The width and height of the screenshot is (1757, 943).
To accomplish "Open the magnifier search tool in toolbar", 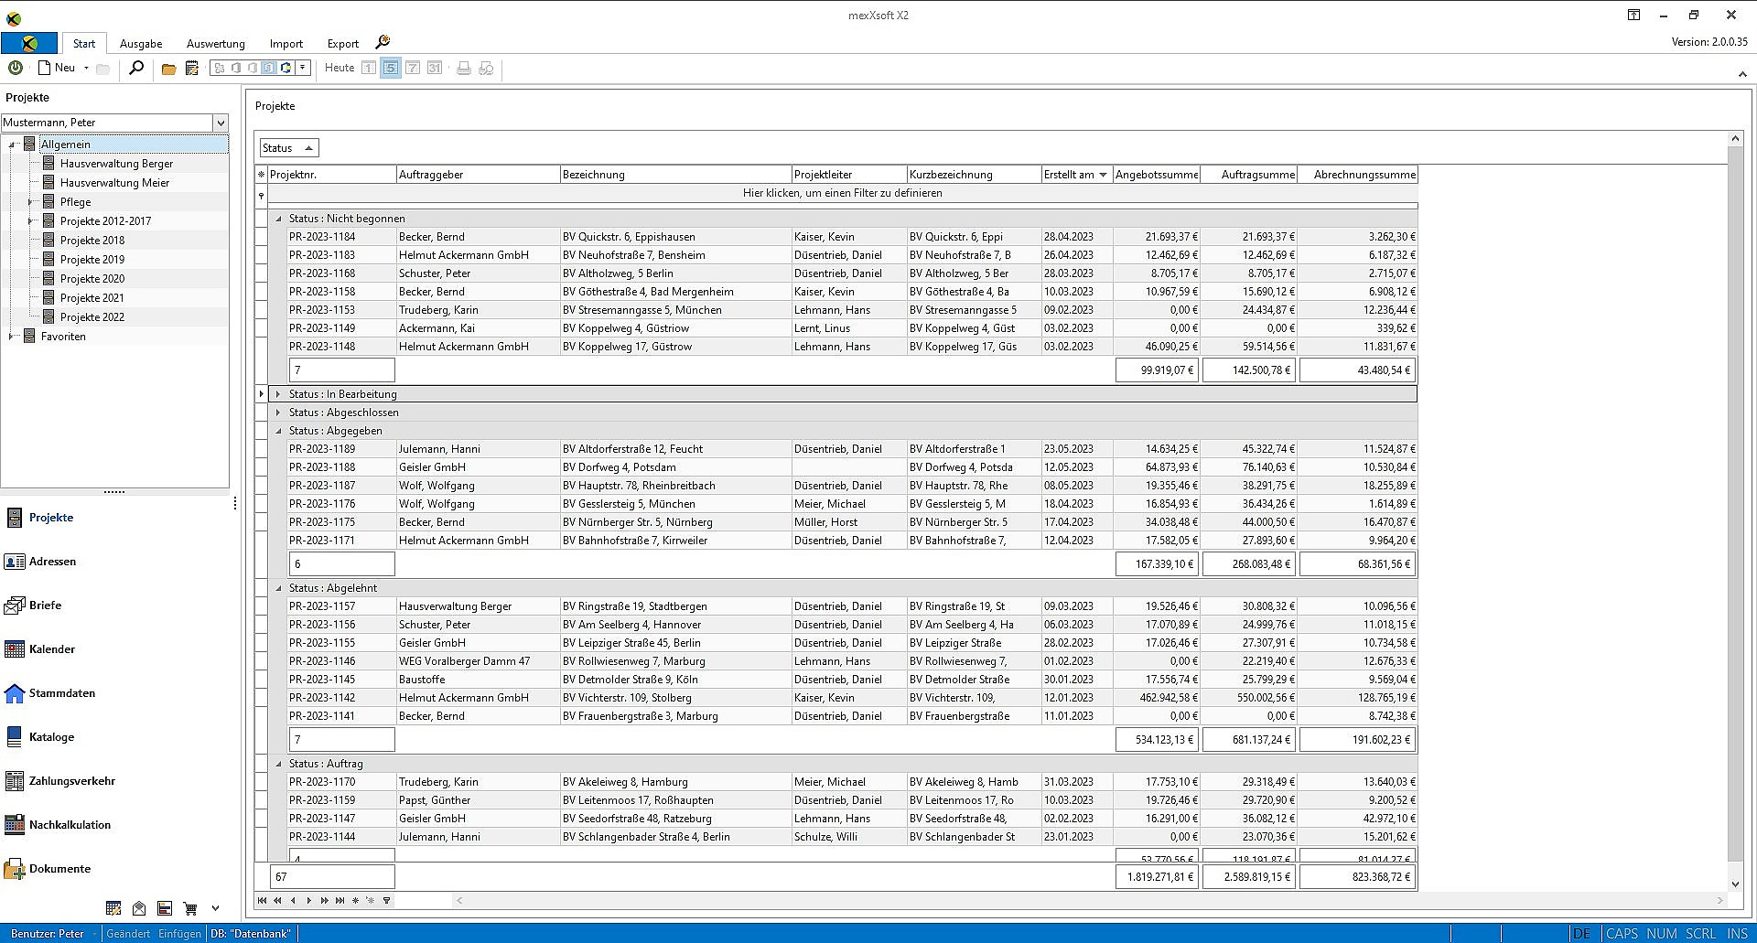I will click(136, 68).
